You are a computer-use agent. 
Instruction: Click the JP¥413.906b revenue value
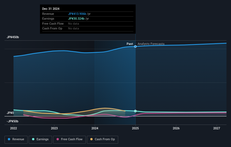tap(77, 14)
